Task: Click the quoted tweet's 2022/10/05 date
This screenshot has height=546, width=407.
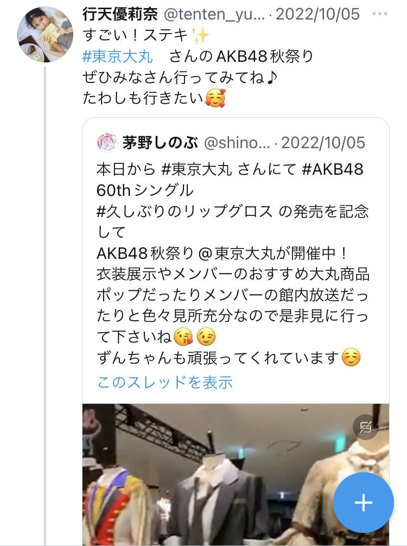Action: [x=323, y=143]
